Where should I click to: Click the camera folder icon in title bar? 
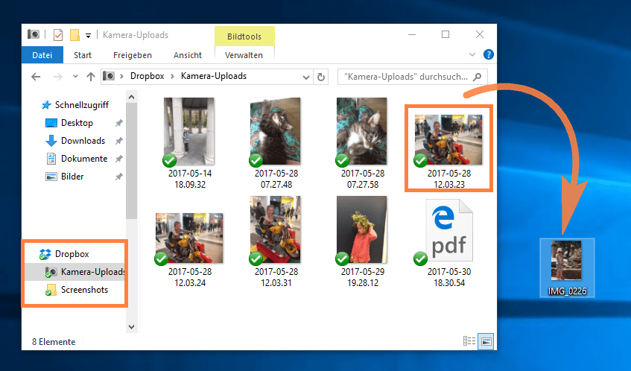[x=34, y=34]
